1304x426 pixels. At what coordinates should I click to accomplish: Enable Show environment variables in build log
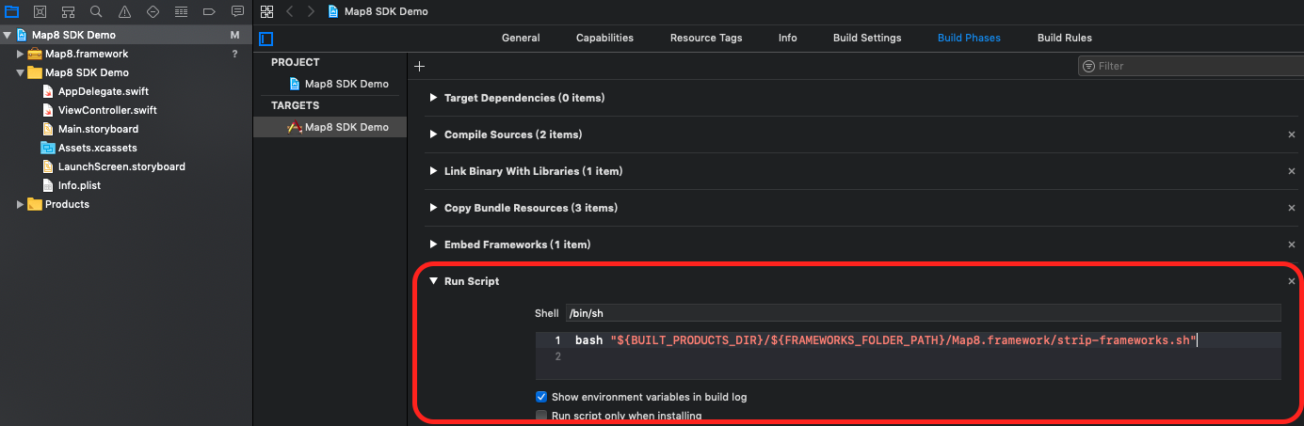[x=541, y=397]
